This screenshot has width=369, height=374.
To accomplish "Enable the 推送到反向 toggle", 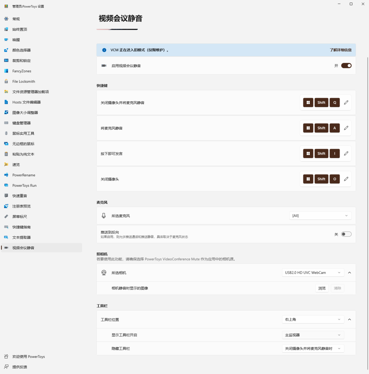I will click(x=346, y=234).
